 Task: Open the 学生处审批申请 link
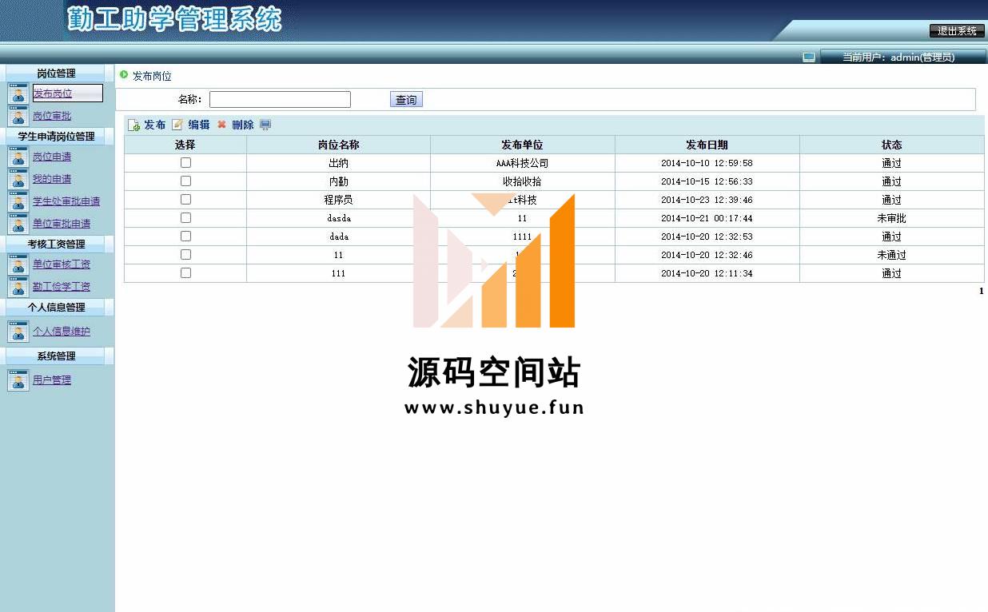66,201
